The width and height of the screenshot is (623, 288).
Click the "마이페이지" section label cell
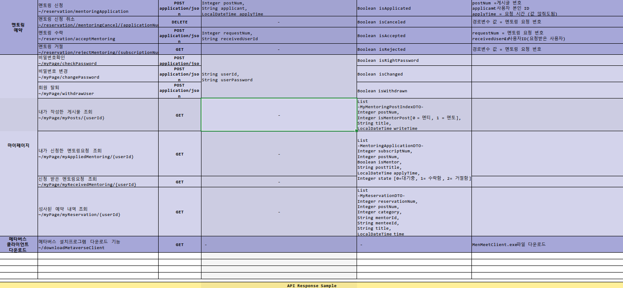coord(18,144)
